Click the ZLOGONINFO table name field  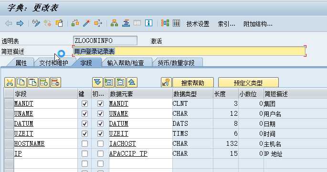(x=105, y=40)
